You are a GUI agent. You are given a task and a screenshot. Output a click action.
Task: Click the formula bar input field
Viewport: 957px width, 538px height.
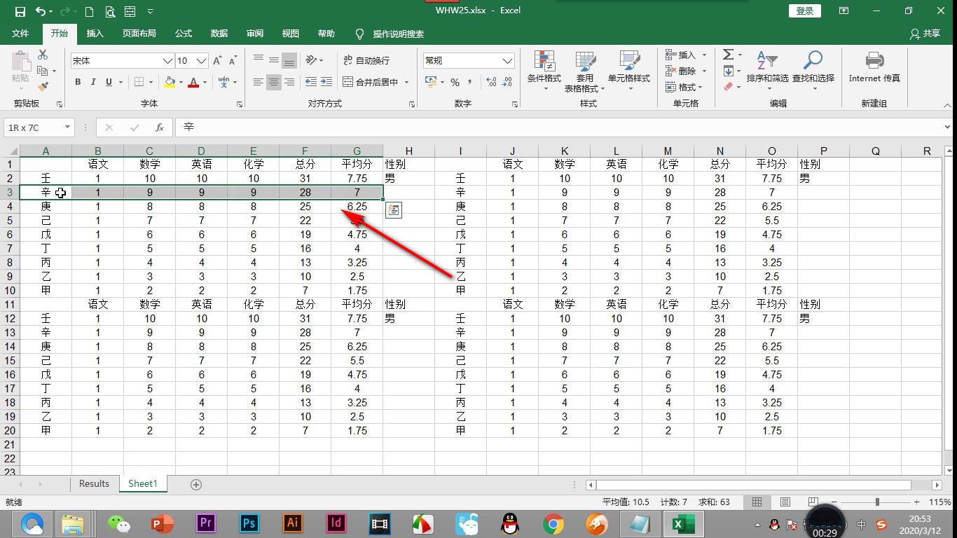click(x=559, y=127)
